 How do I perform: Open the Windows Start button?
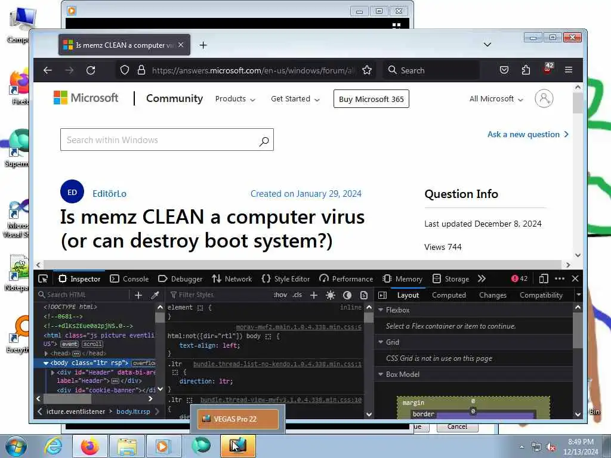(16, 446)
